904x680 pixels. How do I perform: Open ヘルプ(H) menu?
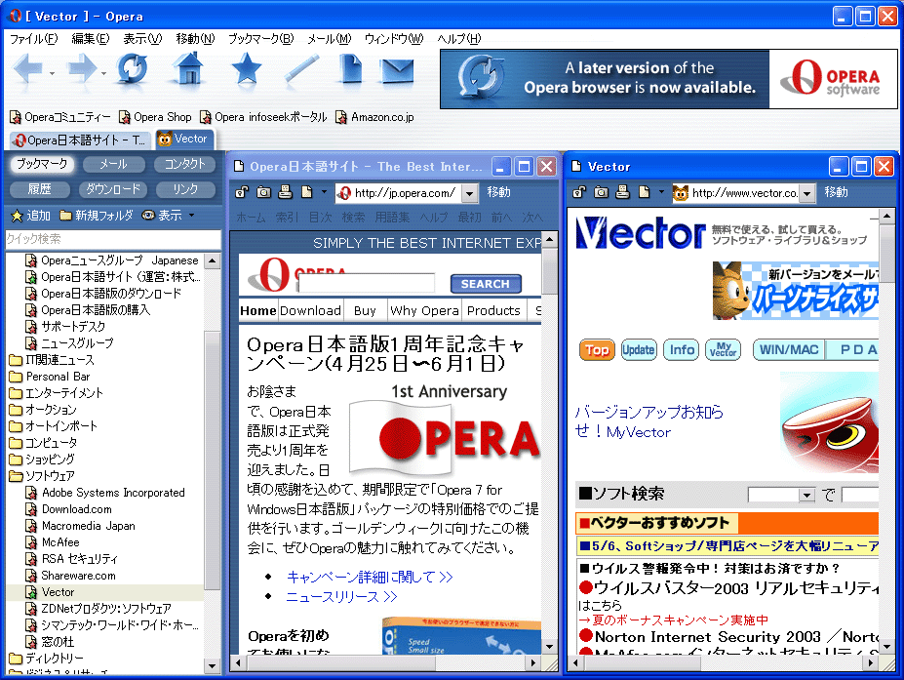(x=458, y=39)
